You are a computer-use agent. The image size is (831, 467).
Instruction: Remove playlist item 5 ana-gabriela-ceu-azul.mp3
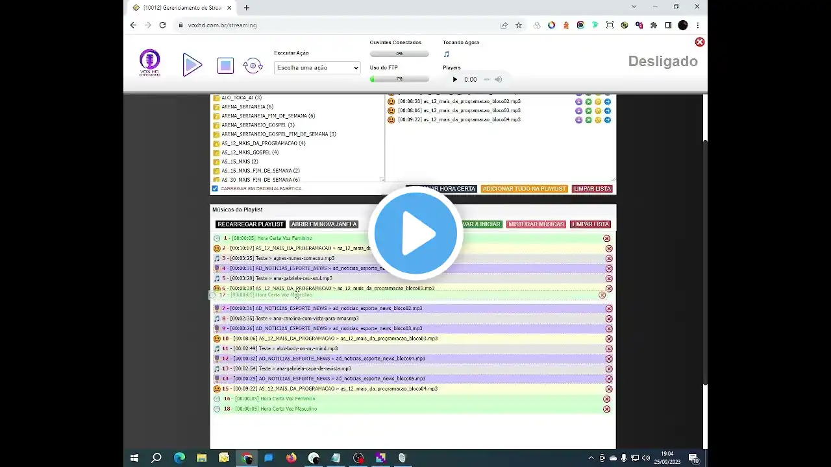pyautogui.click(x=609, y=279)
